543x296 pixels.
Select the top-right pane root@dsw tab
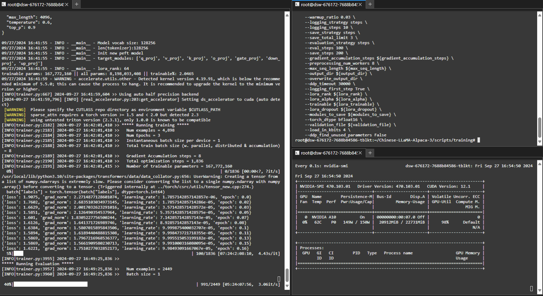click(329, 4)
